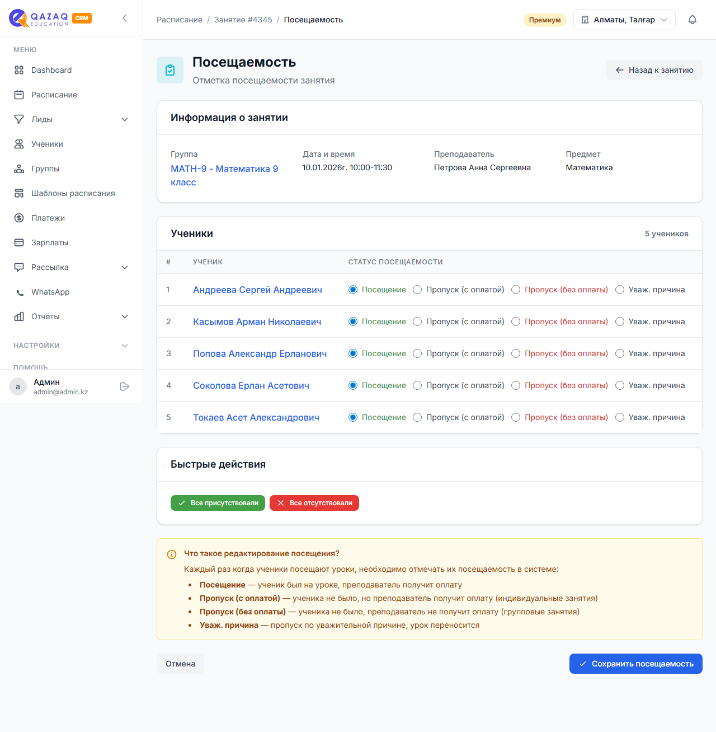
Task: Open notifications bell icon
Action: pos(693,20)
